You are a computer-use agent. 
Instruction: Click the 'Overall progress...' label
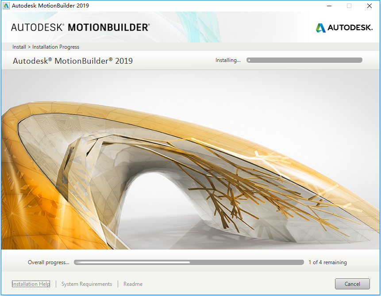[49, 262]
